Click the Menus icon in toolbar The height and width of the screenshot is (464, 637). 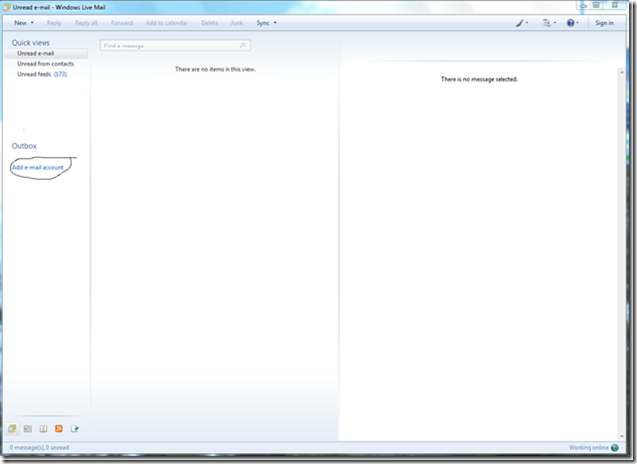547,23
